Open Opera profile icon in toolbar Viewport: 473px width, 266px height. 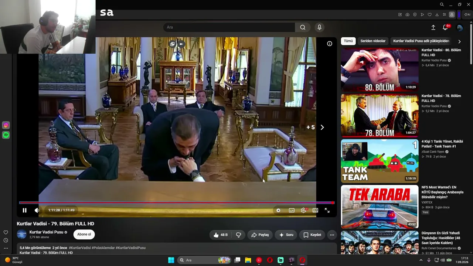[452, 15]
